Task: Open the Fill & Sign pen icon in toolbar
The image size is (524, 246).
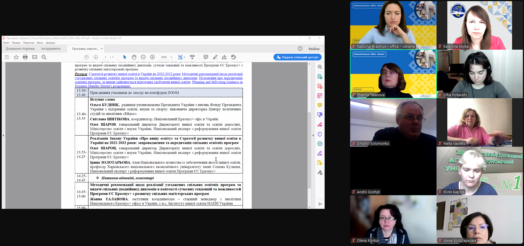Action: click(224, 57)
